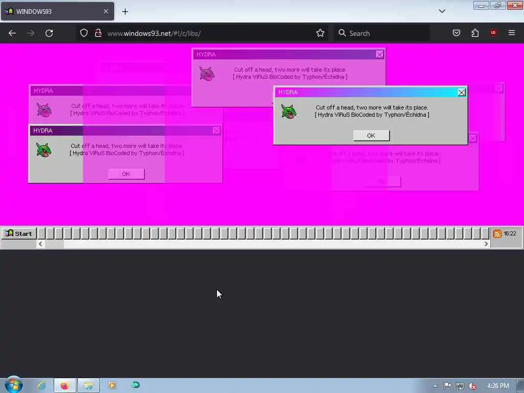Click the first Windows93 taskbar window button
This screenshot has width=524, height=393.
[41, 233]
